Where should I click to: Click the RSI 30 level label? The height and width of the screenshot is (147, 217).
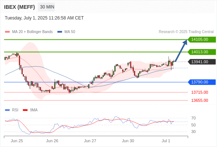193,132
